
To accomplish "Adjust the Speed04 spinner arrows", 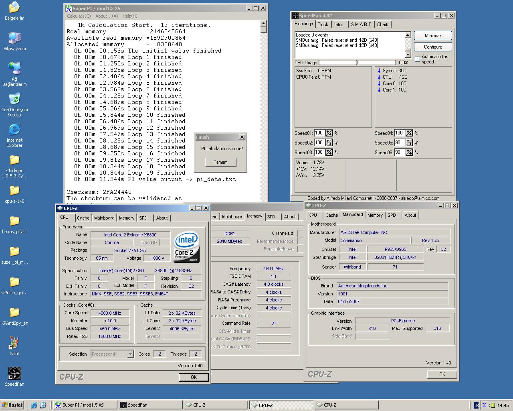I will click(409, 133).
